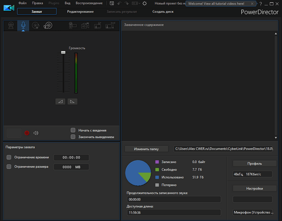Click the save project icon in the toolbar

point(112,3)
